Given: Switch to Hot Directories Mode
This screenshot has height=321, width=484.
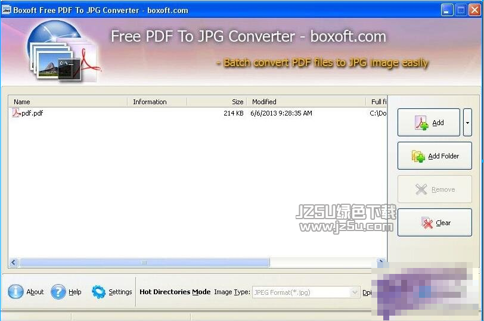Looking at the screenshot, I should tap(175, 292).
